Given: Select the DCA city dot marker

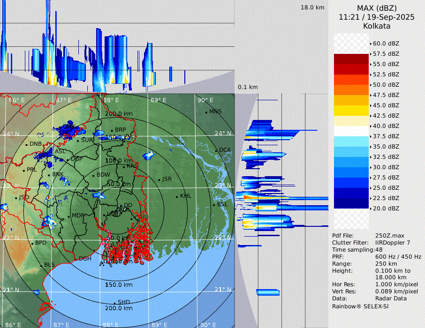Looking at the screenshot, I should (217, 150).
